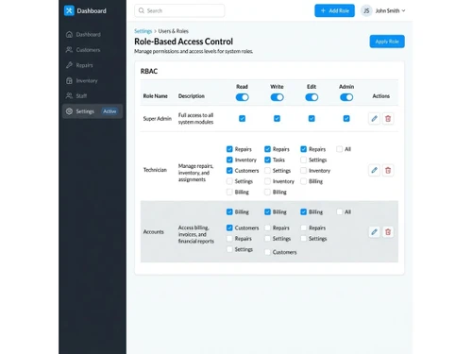The image size is (472, 354).
Task: Check Technician Read Billing checkbox
Action: (229, 192)
